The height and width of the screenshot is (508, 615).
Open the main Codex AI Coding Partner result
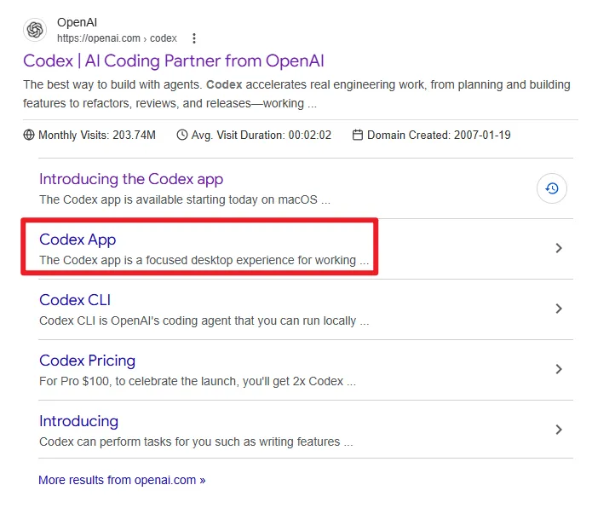(174, 61)
